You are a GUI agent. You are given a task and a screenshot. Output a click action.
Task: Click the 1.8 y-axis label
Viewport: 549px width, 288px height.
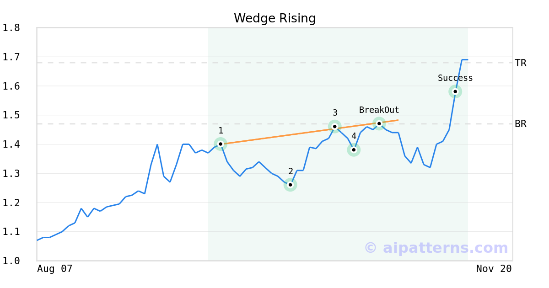pos(11,28)
